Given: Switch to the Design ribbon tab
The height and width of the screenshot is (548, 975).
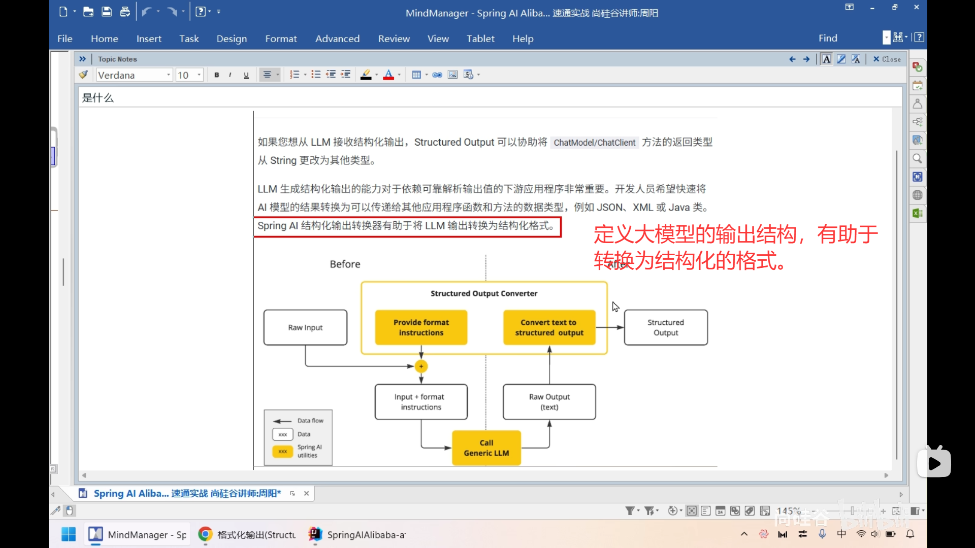Looking at the screenshot, I should point(232,38).
